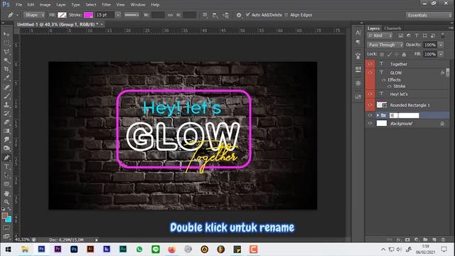Open the Window menu
The height and width of the screenshot is (256, 455).
138,5
